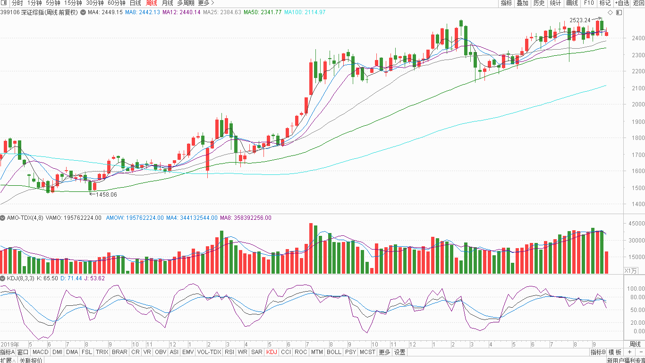Add to watchlist with +自选
645x363 pixels.
[x=622, y=3]
